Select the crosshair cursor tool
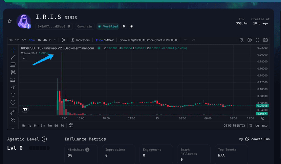This screenshot has width=281, height=164. point(13,50)
